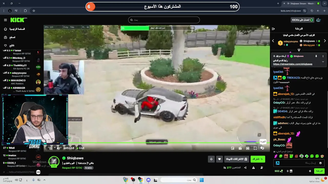The image size is (328, 184).
Task: Click the Arabic language tag
Action: coord(88,168)
